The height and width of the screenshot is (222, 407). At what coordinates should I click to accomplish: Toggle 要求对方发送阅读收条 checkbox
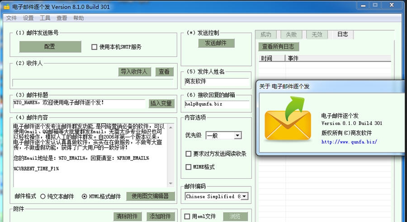(189, 154)
